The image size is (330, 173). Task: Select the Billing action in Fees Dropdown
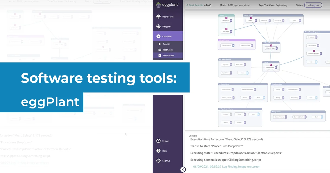279,98
